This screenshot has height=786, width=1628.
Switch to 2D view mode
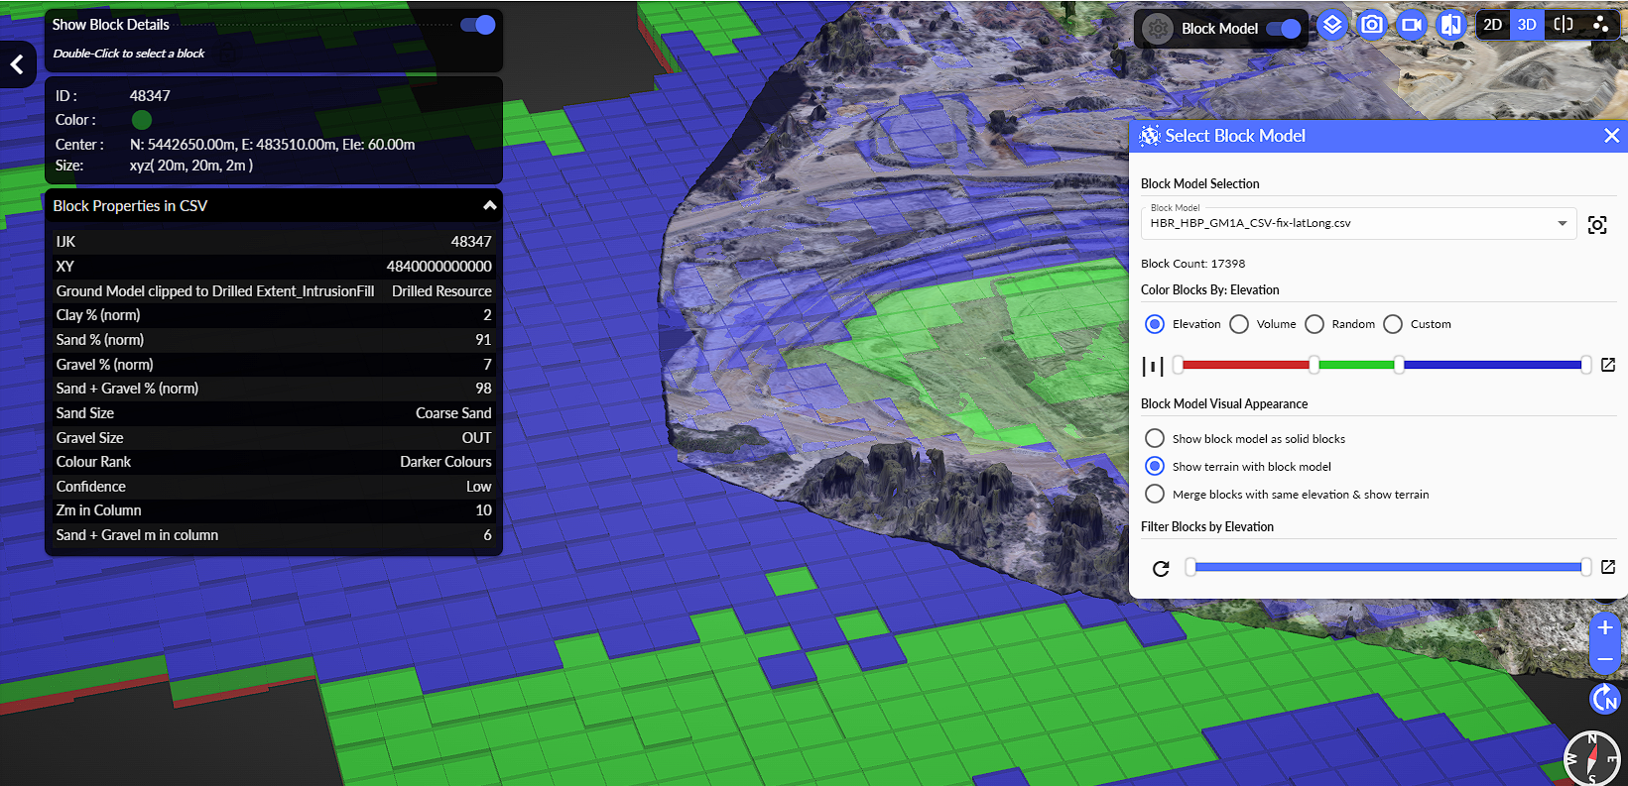pos(1492,25)
